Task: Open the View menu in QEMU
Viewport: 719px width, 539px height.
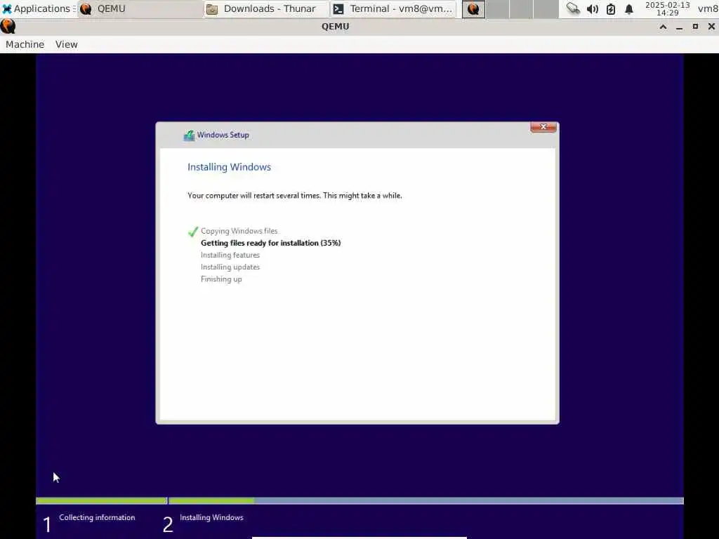Action: (67, 44)
